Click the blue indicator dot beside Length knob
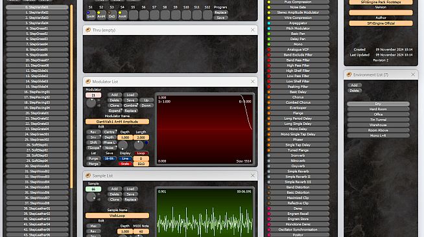This screenshot has height=237, width=424. point(147,143)
